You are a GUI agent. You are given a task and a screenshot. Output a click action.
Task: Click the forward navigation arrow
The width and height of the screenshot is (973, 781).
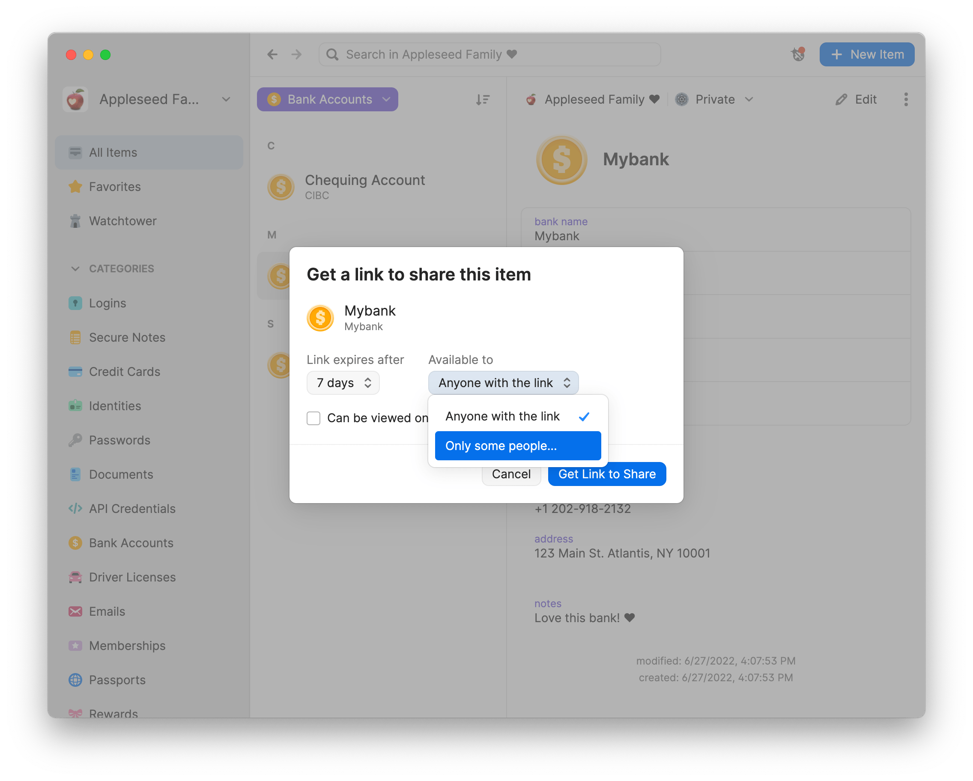(x=296, y=55)
